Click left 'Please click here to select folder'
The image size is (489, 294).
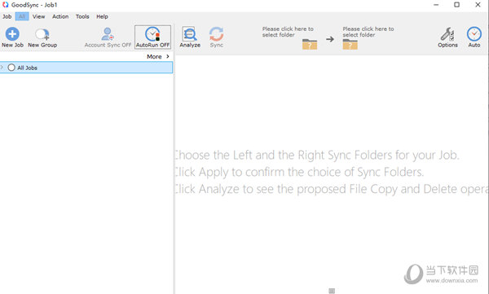[288, 32]
